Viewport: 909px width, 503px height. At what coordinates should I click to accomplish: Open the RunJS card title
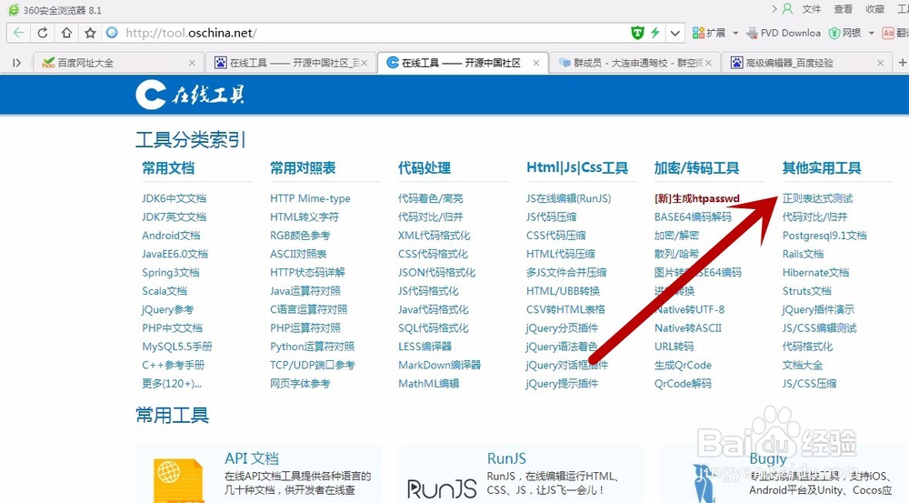pos(506,458)
